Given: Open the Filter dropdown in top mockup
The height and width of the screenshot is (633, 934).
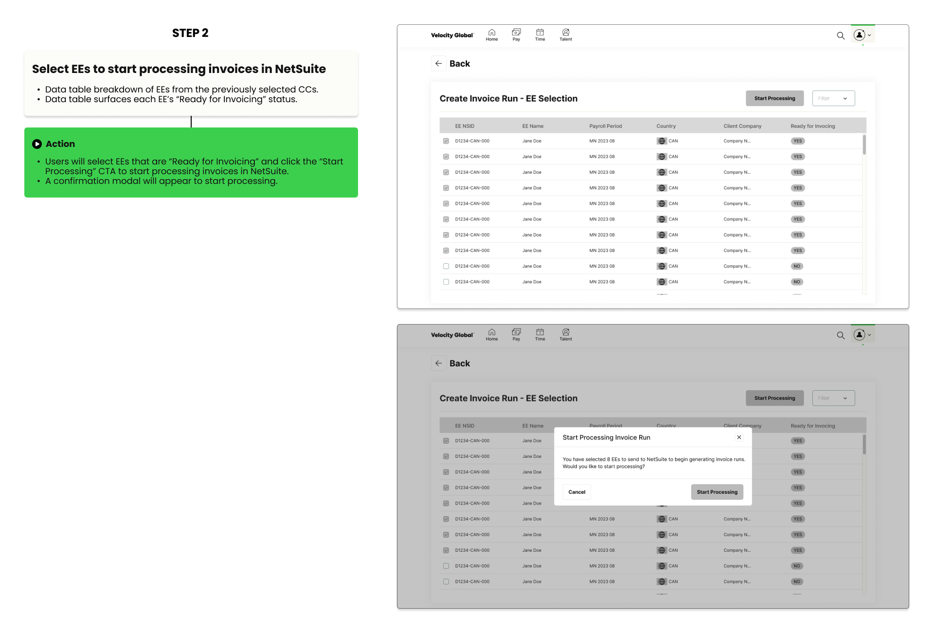Looking at the screenshot, I should [833, 98].
